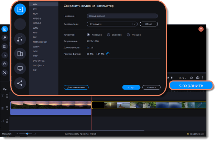Screen dimensions: 217x142
Task: Select the Лучшее quality radio button
Action: pos(128,35)
